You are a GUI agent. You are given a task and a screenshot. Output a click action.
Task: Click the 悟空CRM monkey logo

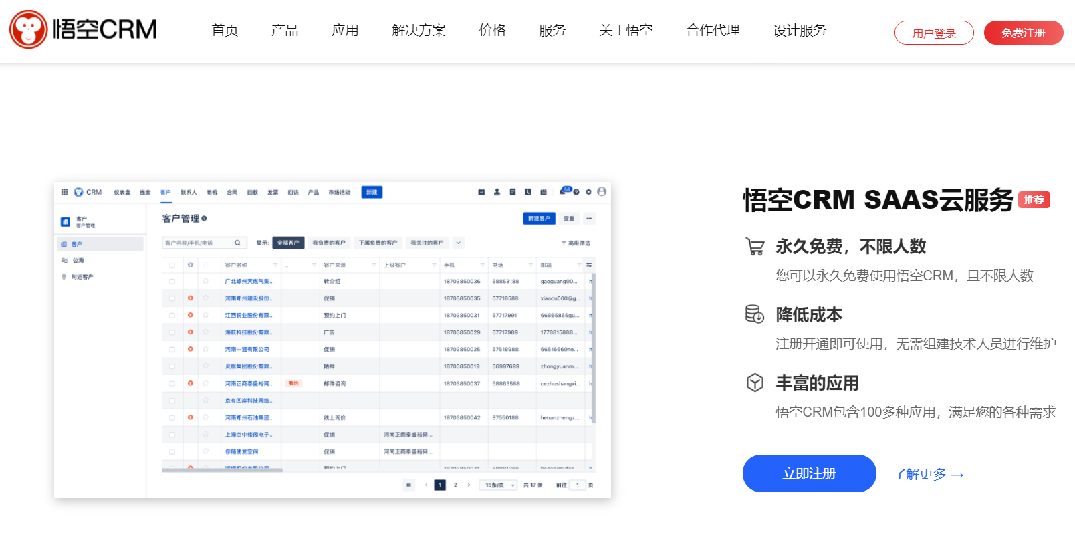[29, 29]
